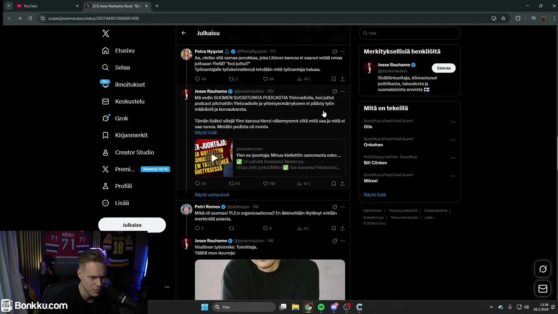Bookmark Petri Remes's post

coord(333,229)
